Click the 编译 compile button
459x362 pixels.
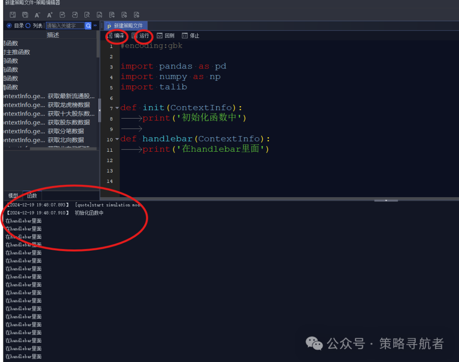pyautogui.click(x=116, y=36)
